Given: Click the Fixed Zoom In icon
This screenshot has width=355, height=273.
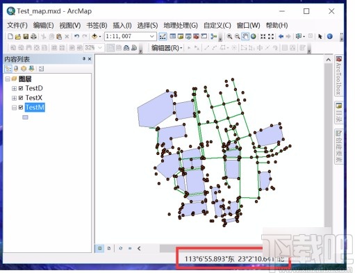Looking at the screenshot, I should click(263, 36).
